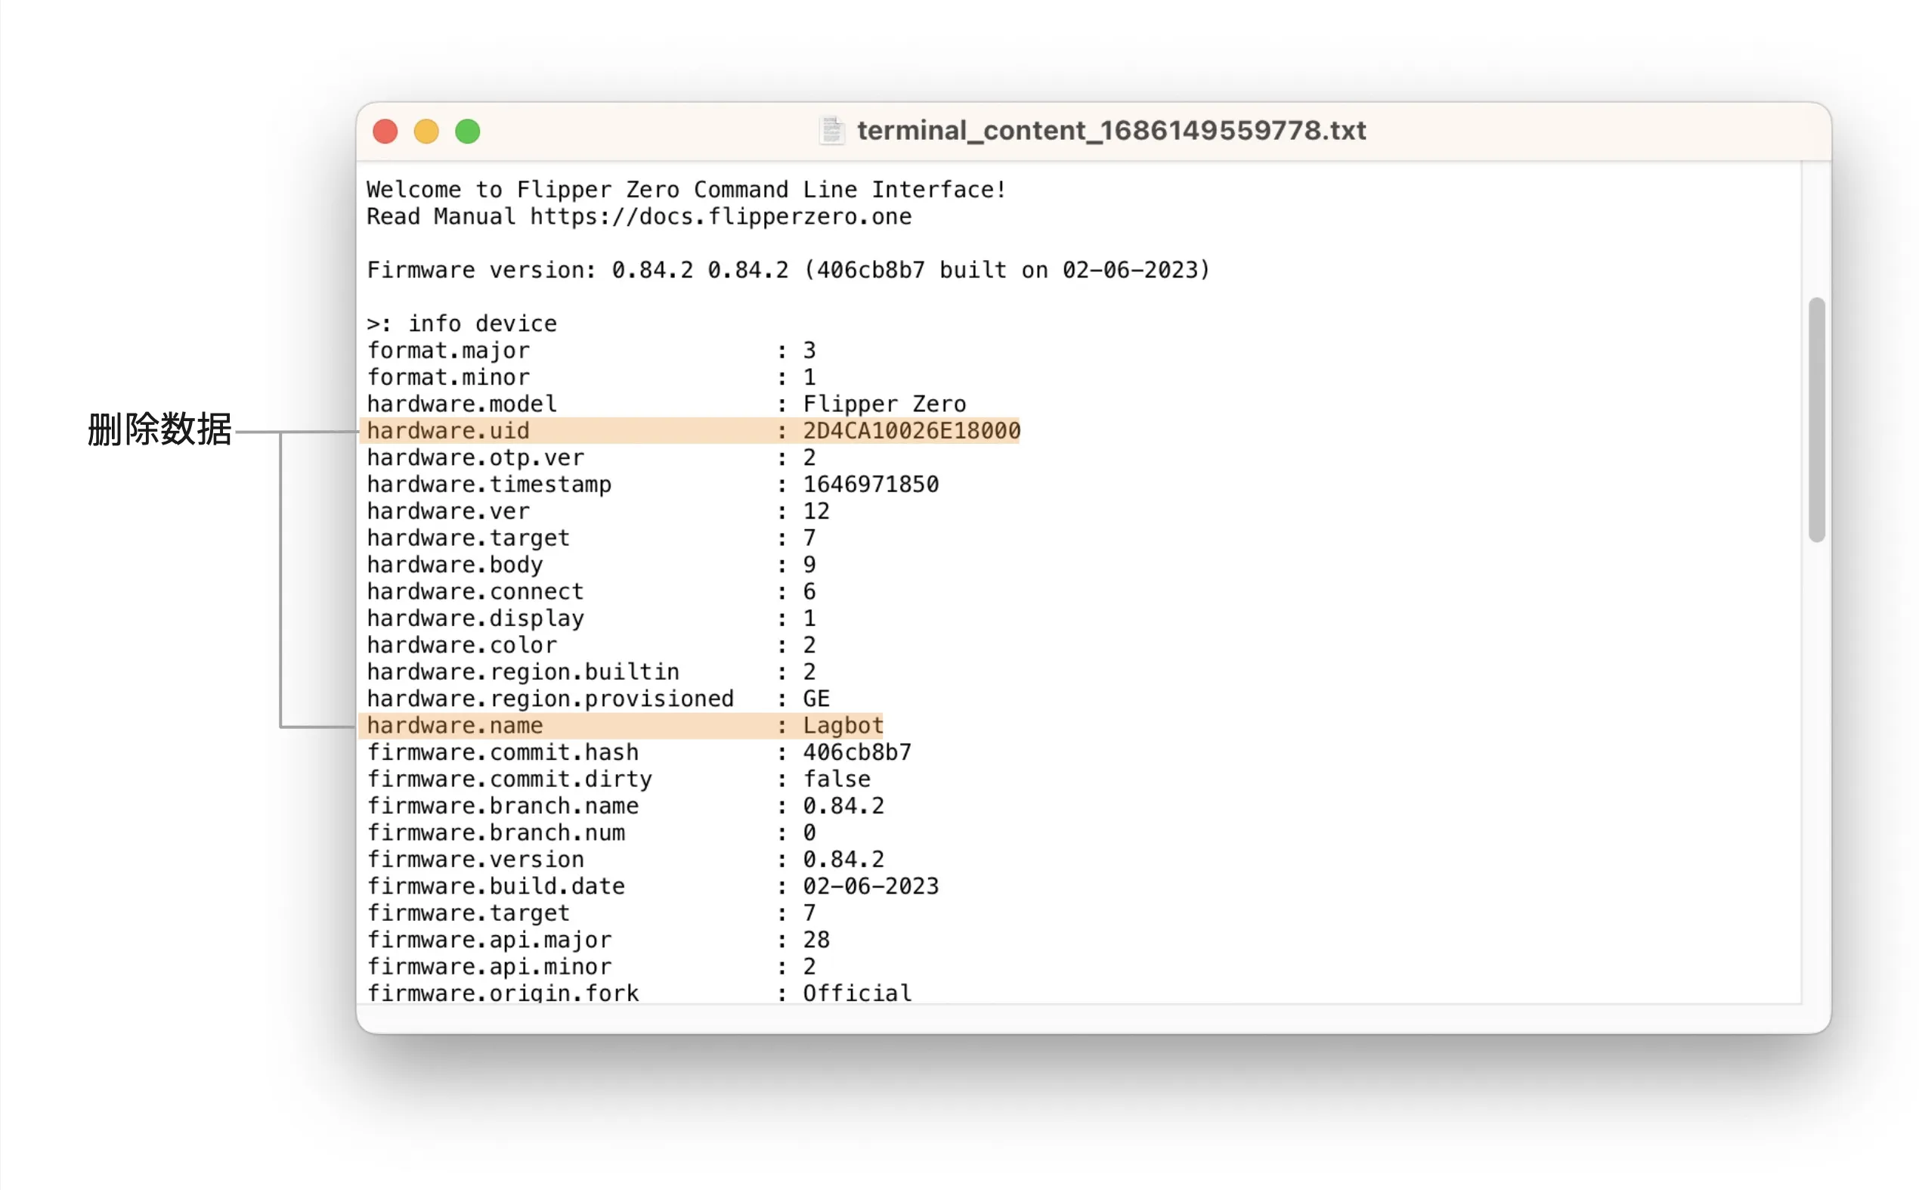
Task: Click the "Welcome to Flipper Zero Command Line Interface!" line
Action: point(686,190)
